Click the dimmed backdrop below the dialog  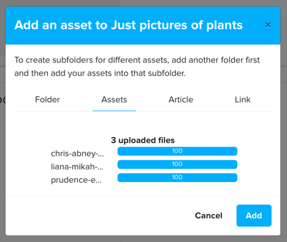coord(143,239)
